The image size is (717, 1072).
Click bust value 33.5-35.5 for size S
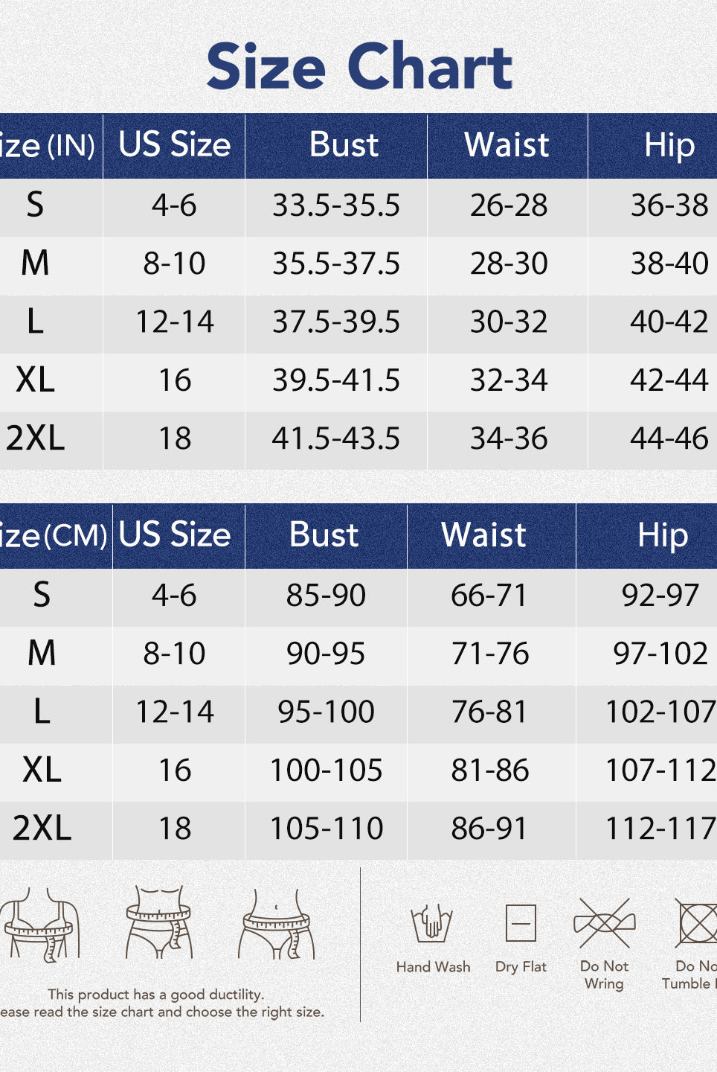336,205
